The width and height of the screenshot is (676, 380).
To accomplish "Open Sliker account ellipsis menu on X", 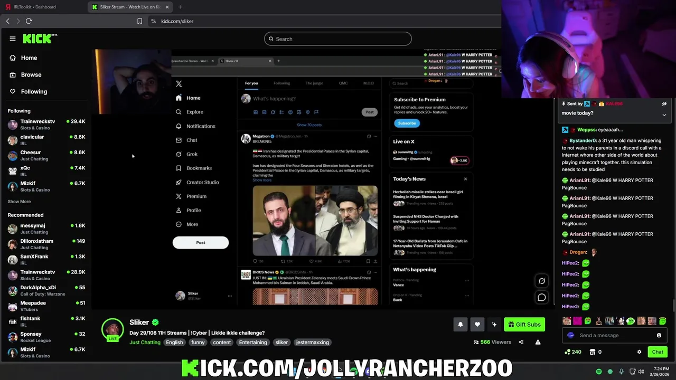I will 230,296.
